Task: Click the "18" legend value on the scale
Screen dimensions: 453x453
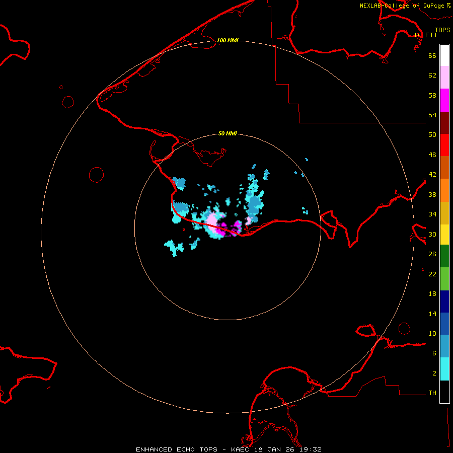Action: (x=432, y=294)
